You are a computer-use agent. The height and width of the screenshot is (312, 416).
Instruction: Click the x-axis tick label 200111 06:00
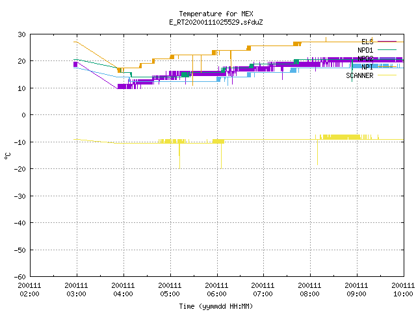tap(216, 290)
